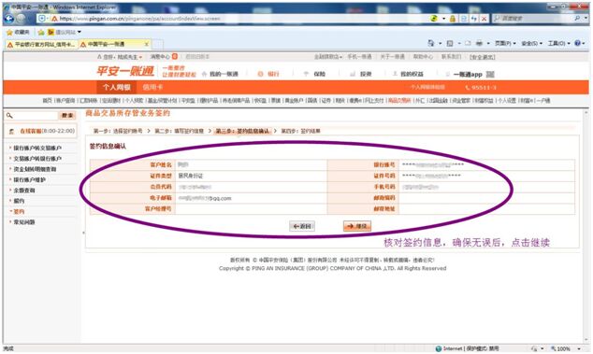Close the 中国平安一账通 browser tab
This screenshot has height=354, width=593.
click(147, 45)
